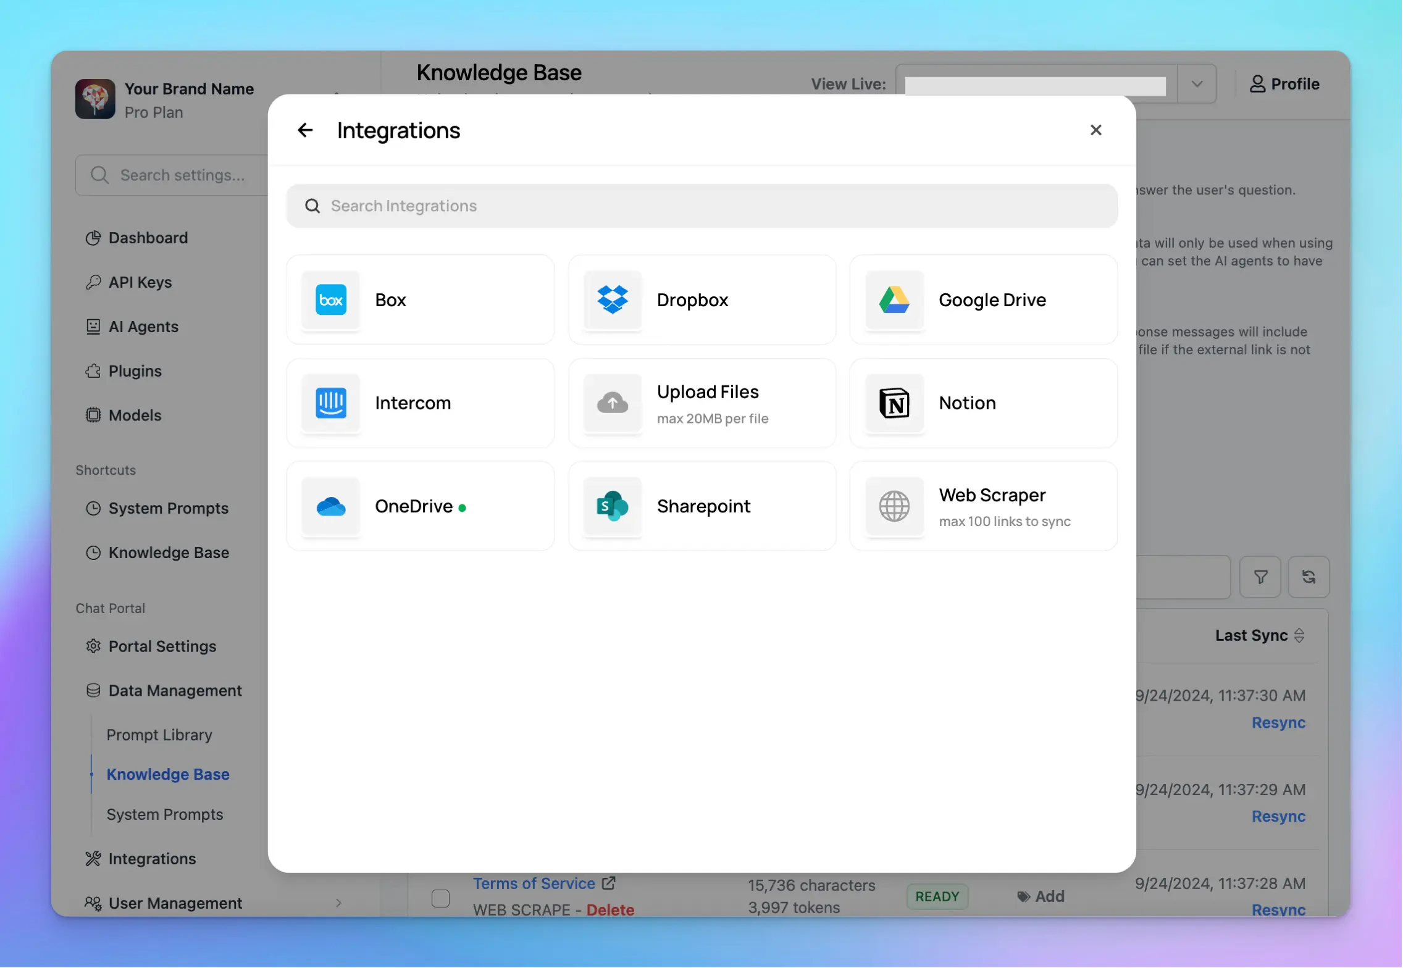
Task: Click the Dashboard pie chart icon
Action: (x=93, y=238)
